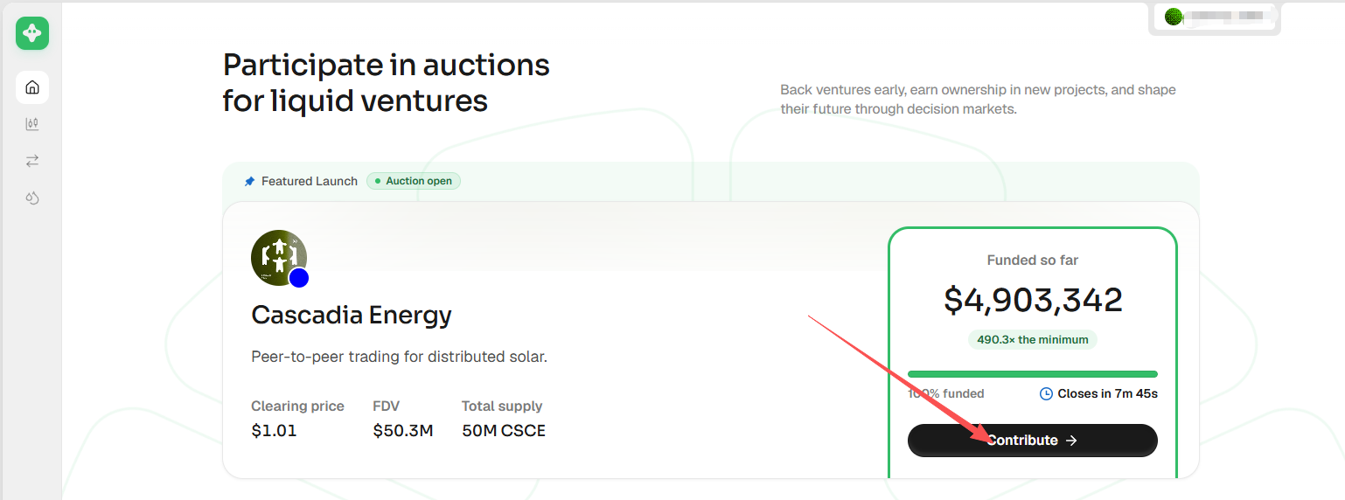
Task: Select the swap arrows sidebar icon
Action: tap(32, 161)
